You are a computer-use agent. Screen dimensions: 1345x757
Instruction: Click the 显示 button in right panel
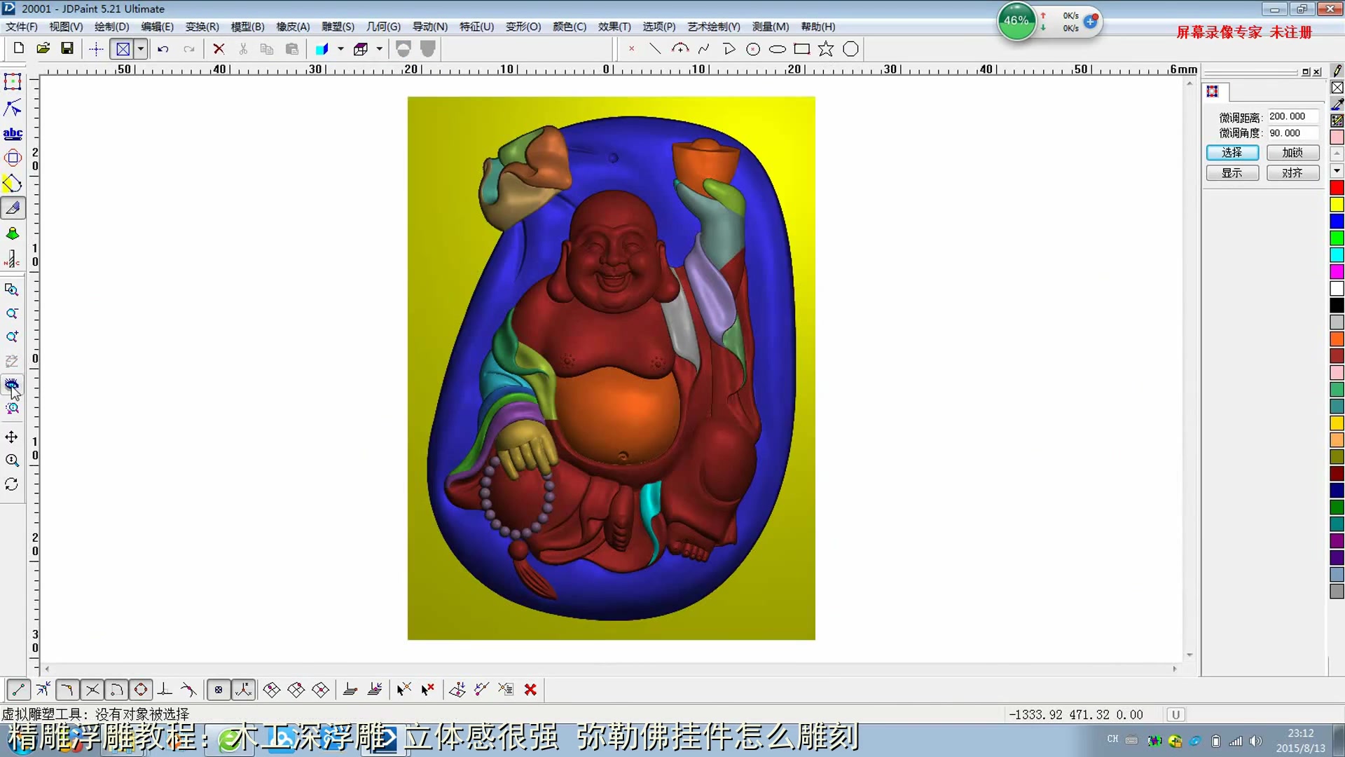[1232, 172]
